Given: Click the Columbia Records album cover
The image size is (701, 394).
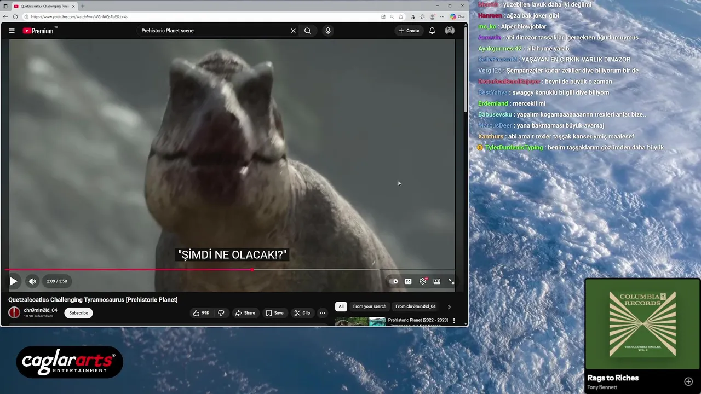Looking at the screenshot, I should (642, 325).
